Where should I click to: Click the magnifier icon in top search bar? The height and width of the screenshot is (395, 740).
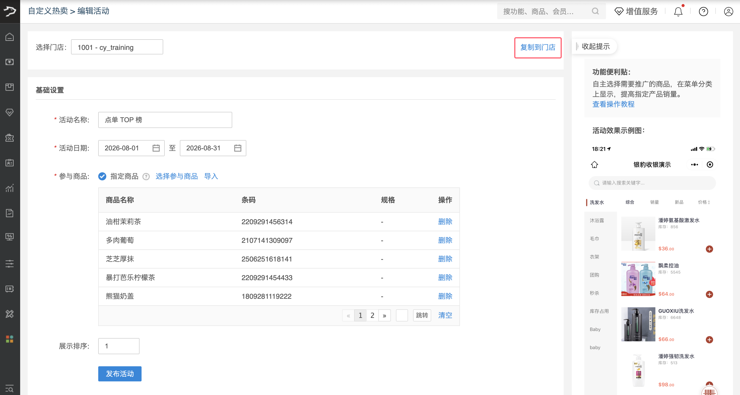[x=595, y=11]
